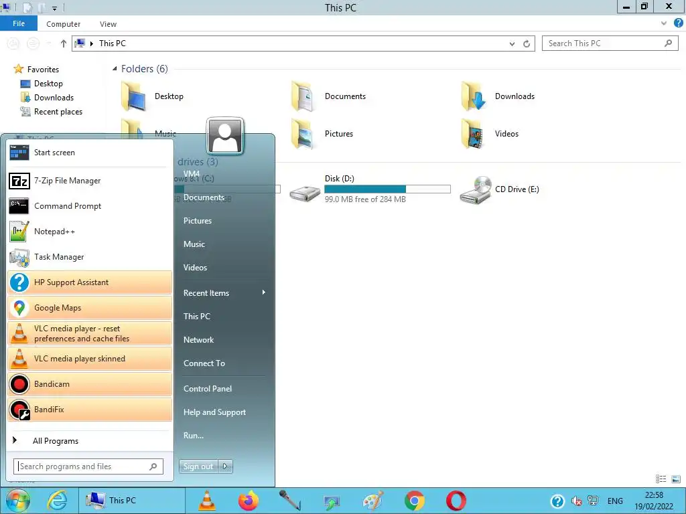Open Music link in Start menu
686x514 pixels.
tap(194, 244)
